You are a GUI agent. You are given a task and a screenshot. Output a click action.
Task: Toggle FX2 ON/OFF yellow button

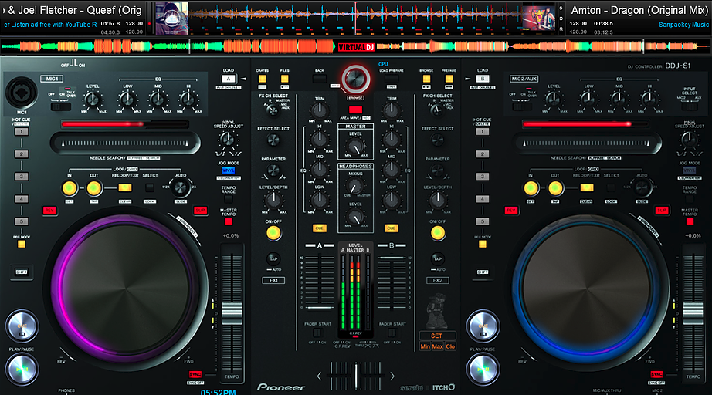(437, 233)
